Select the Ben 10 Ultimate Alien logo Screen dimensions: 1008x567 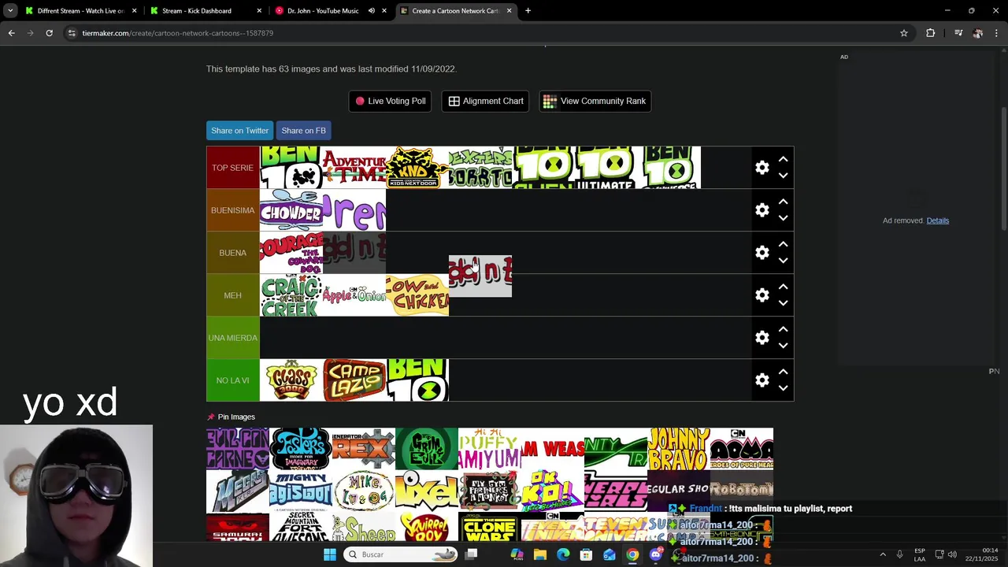pos(606,168)
